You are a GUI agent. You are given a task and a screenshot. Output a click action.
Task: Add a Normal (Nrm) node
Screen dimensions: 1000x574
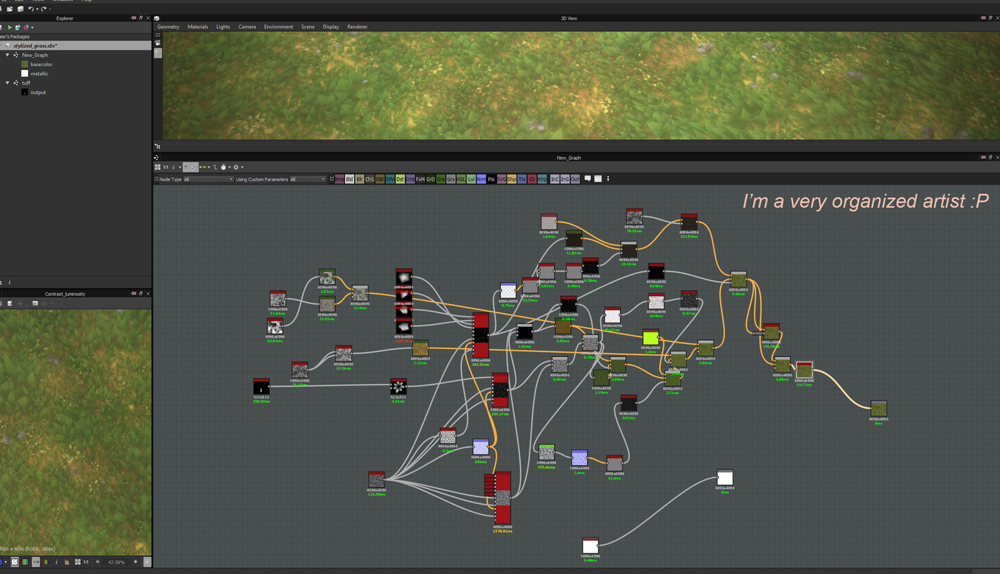click(481, 179)
